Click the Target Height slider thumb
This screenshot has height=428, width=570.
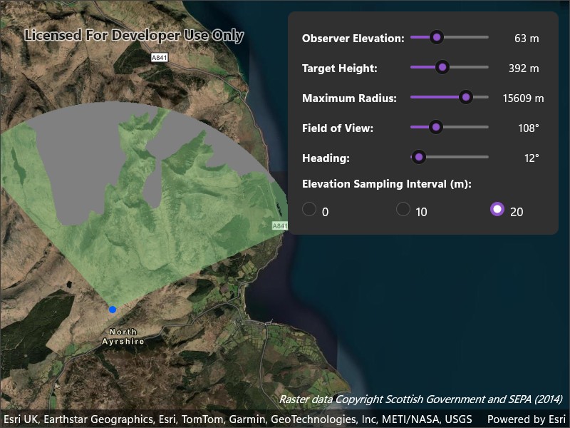(442, 67)
